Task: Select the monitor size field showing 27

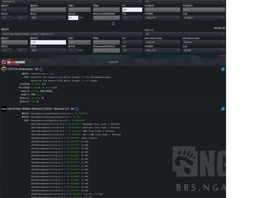Action: point(73,18)
